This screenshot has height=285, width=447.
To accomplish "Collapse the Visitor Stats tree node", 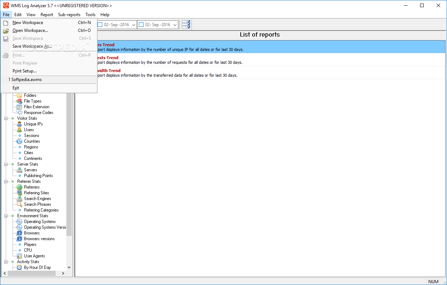I will (6, 118).
